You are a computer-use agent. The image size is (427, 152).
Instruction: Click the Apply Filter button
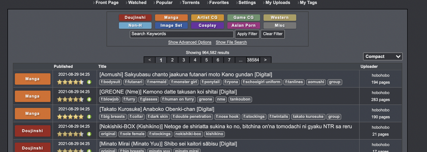[x=247, y=34]
